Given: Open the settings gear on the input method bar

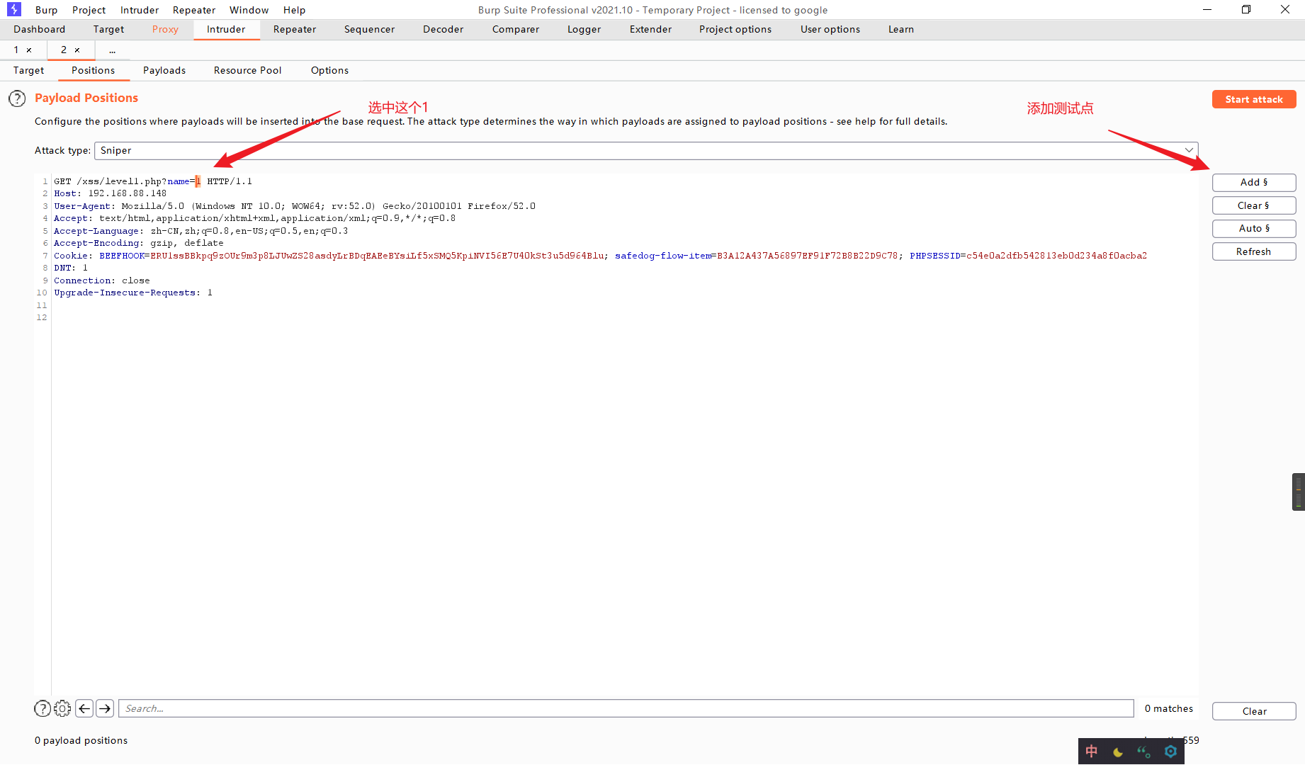Looking at the screenshot, I should (1170, 752).
